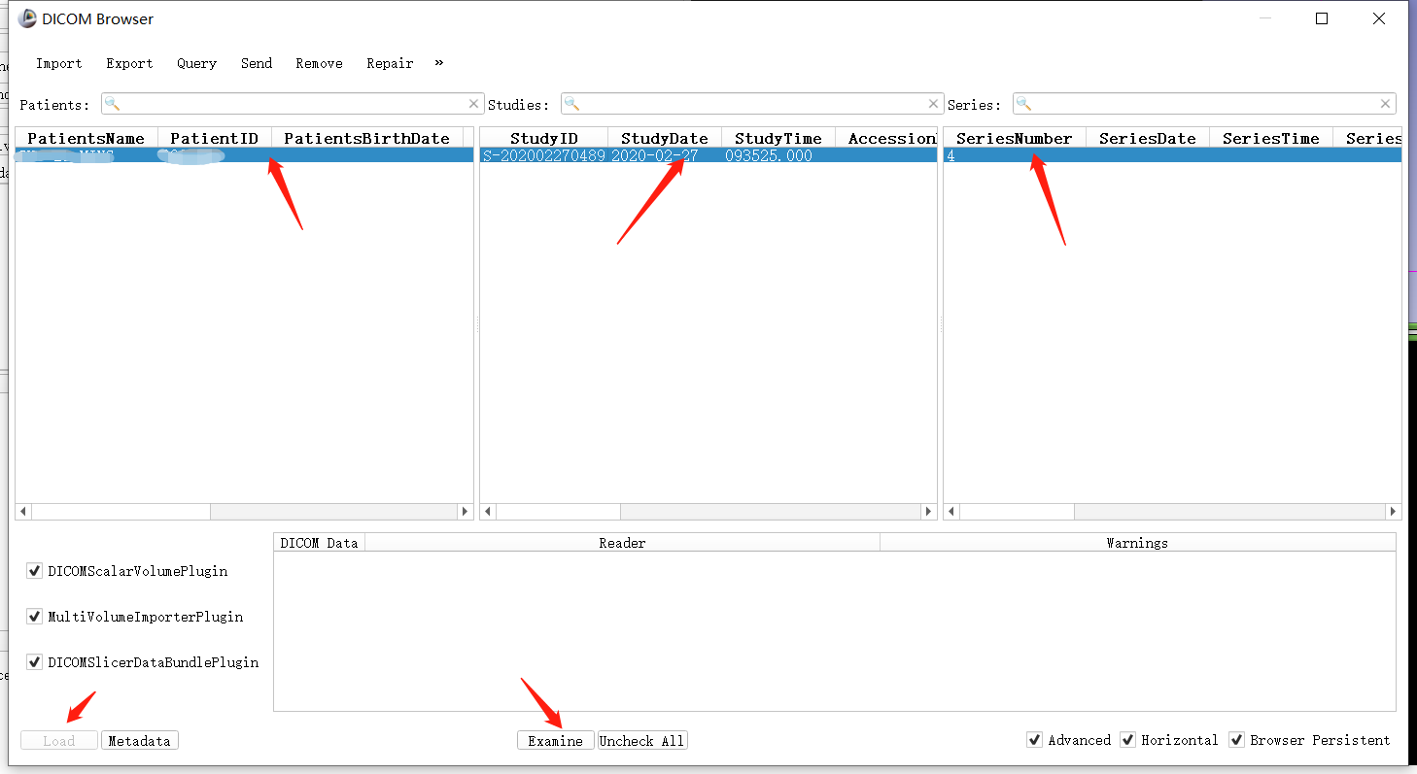Sort by SeriesDate column header
The width and height of the screenshot is (1417, 774).
click(1148, 138)
